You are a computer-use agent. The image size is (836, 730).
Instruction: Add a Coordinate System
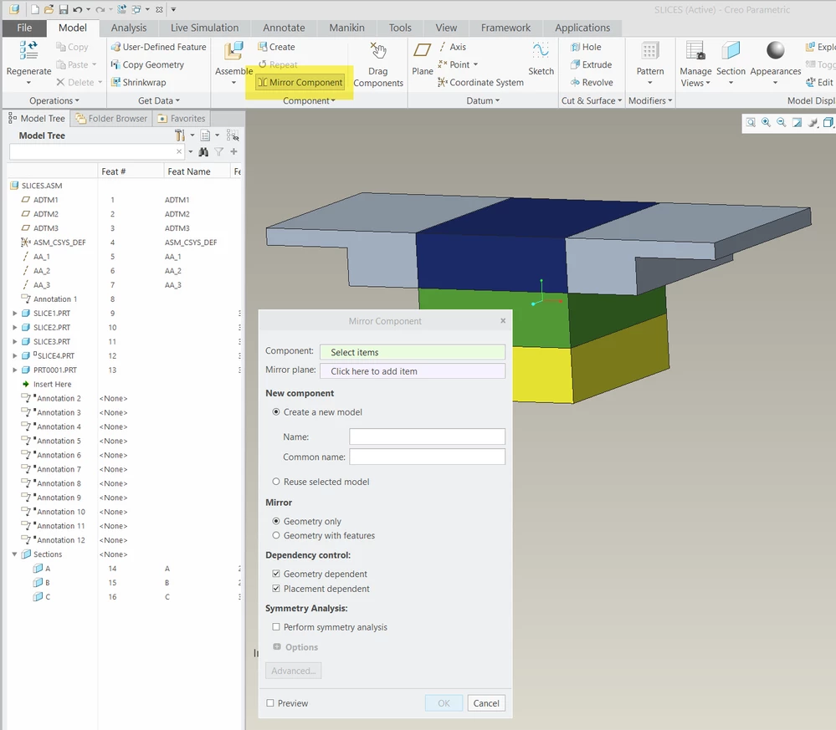(x=480, y=82)
